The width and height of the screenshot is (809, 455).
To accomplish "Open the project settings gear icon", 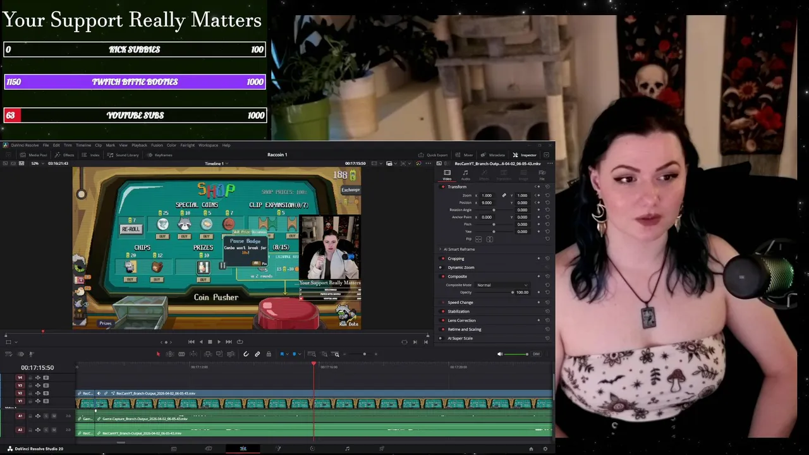I will pos(545,449).
